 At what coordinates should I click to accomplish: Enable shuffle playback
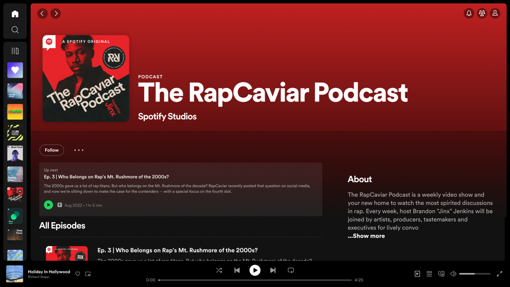click(219, 270)
